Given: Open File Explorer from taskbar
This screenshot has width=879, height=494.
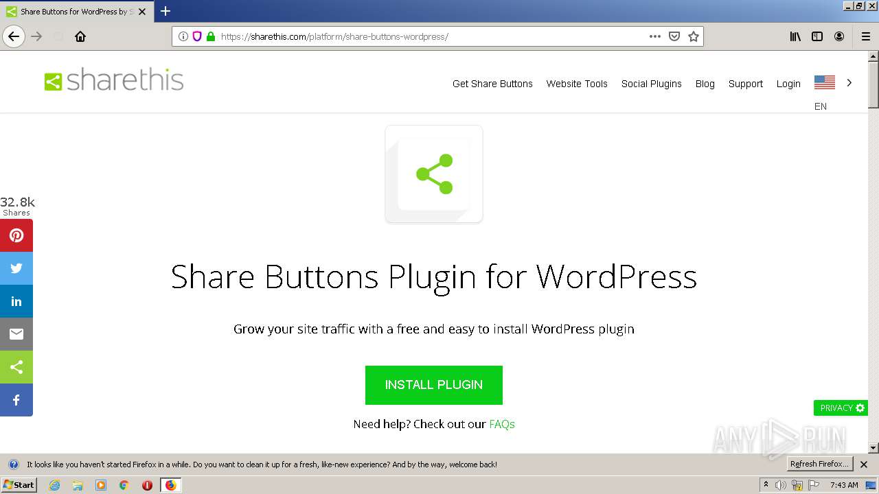Looking at the screenshot, I should 78,485.
